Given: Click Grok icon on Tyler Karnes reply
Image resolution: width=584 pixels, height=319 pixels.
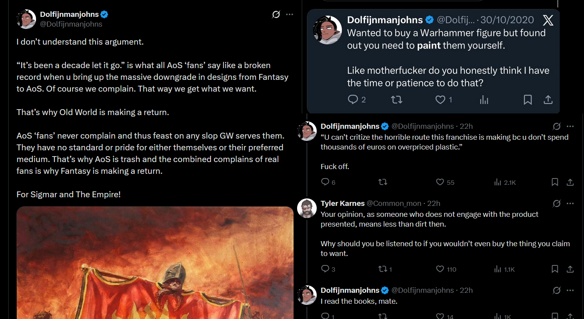Looking at the screenshot, I should [x=557, y=204].
